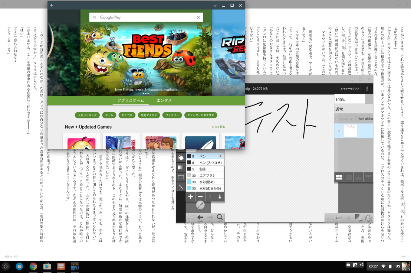Go back in Google Play window

(52, 5)
